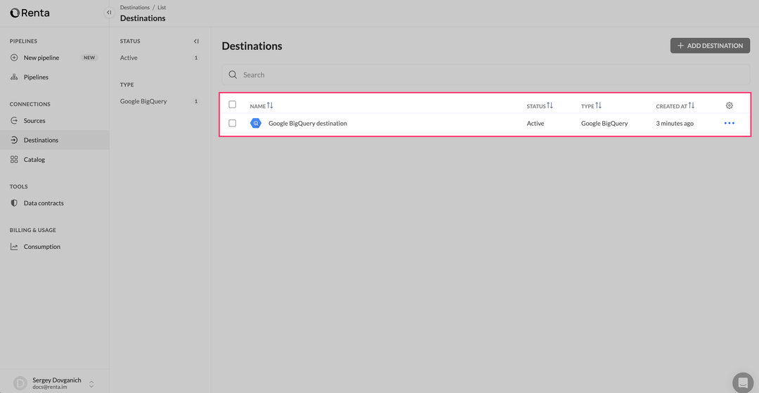This screenshot has height=393, width=759.
Task: Filter by Google BigQuery type
Action: (143, 101)
